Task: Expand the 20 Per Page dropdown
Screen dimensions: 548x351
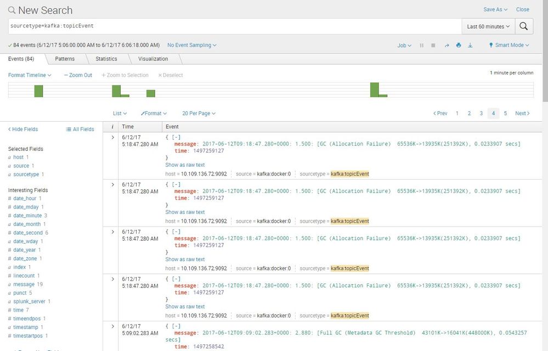Action: pyautogui.click(x=199, y=114)
